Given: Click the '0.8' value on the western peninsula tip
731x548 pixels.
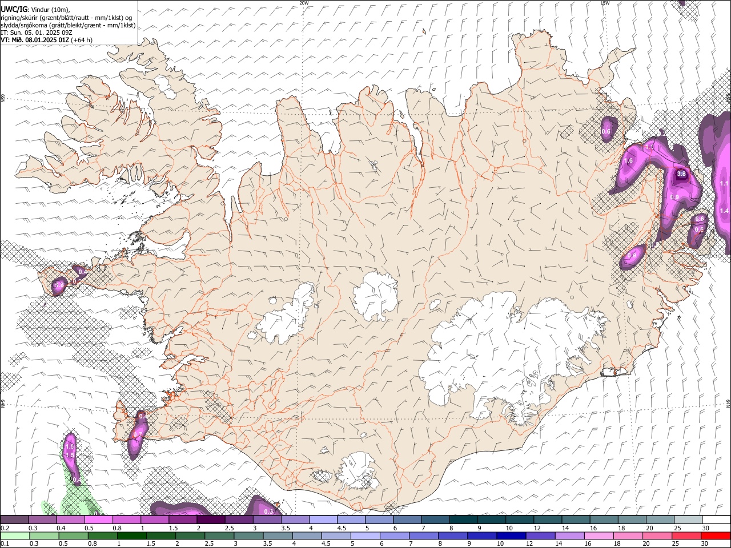Looking at the screenshot, I should [x=59, y=285].
